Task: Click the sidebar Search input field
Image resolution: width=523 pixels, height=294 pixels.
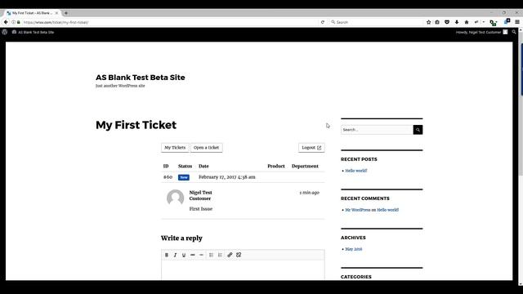Action: (x=377, y=130)
